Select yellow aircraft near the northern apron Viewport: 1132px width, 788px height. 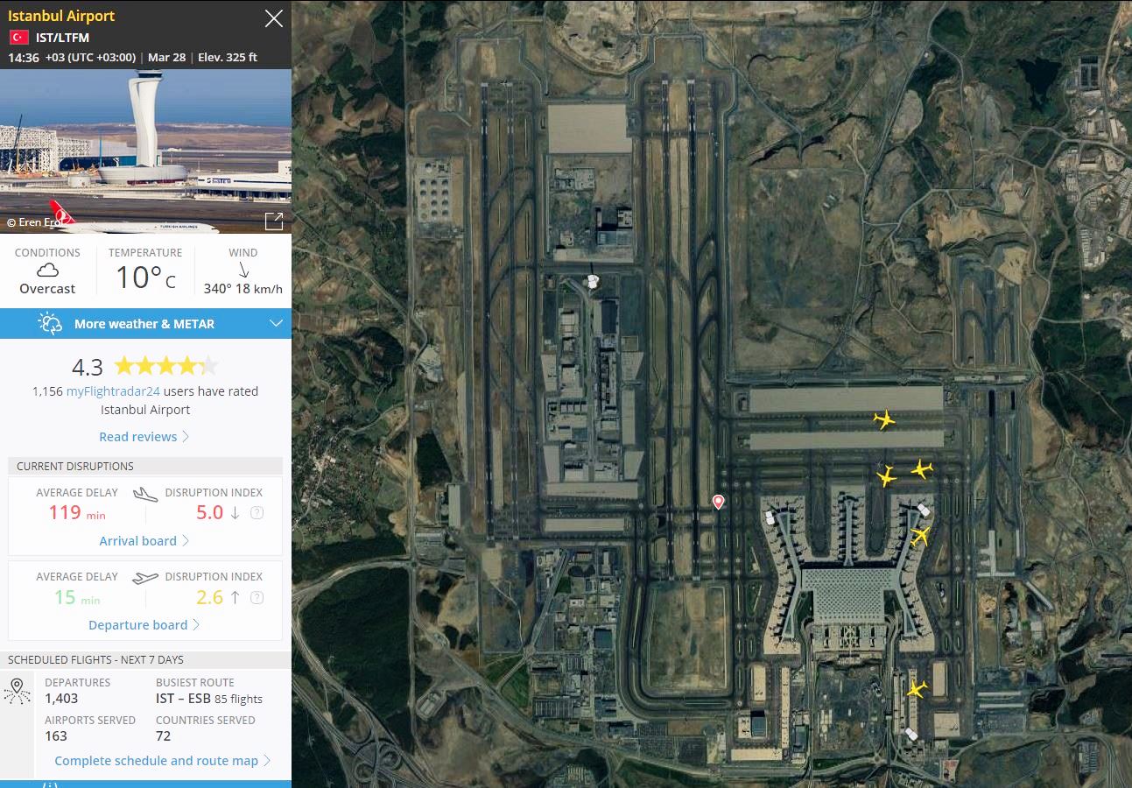[884, 420]
